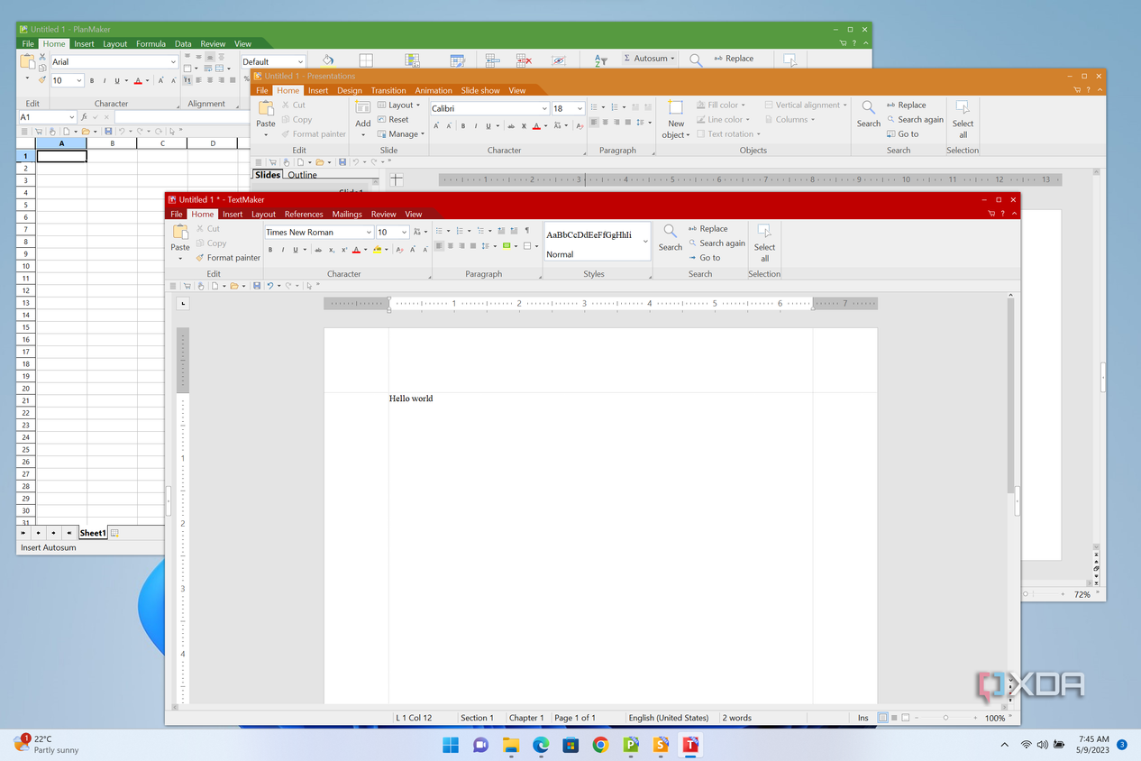Click Autosum in PlanMaker ribbon

[648, 59]
